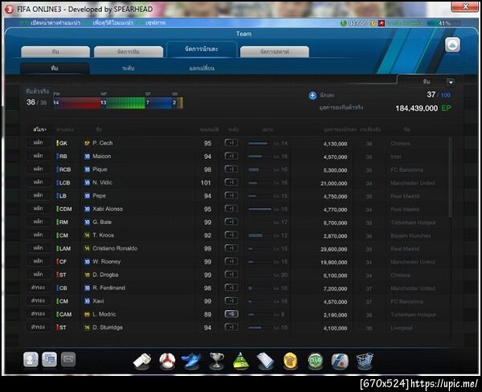Click the +1 grade badge in Xabi Alonso row
Screen dimensions: 482x392
click(x=231, y=209)
